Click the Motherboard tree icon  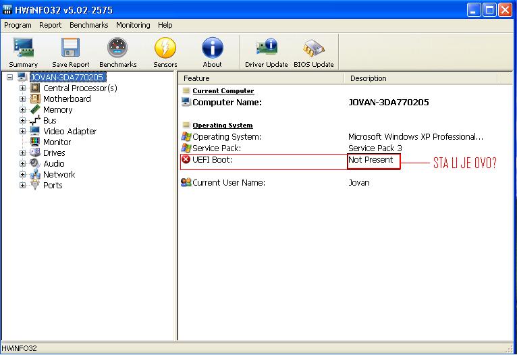click(35, 99)
